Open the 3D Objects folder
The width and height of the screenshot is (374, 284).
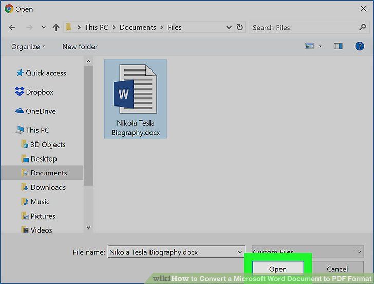click(48, 145)
